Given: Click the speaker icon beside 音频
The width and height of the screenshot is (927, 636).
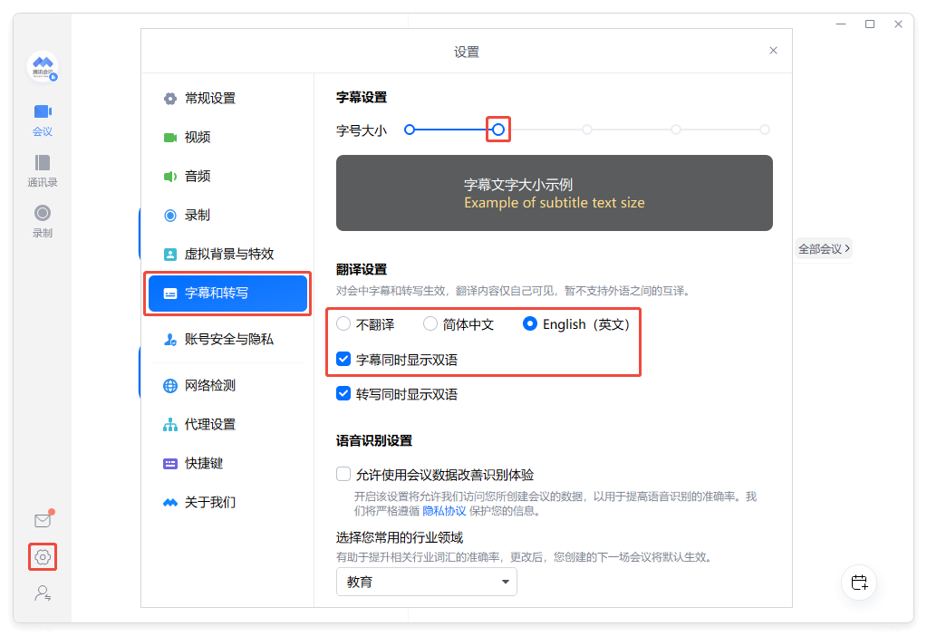Looking at the screenshot, I should point(170,177).
